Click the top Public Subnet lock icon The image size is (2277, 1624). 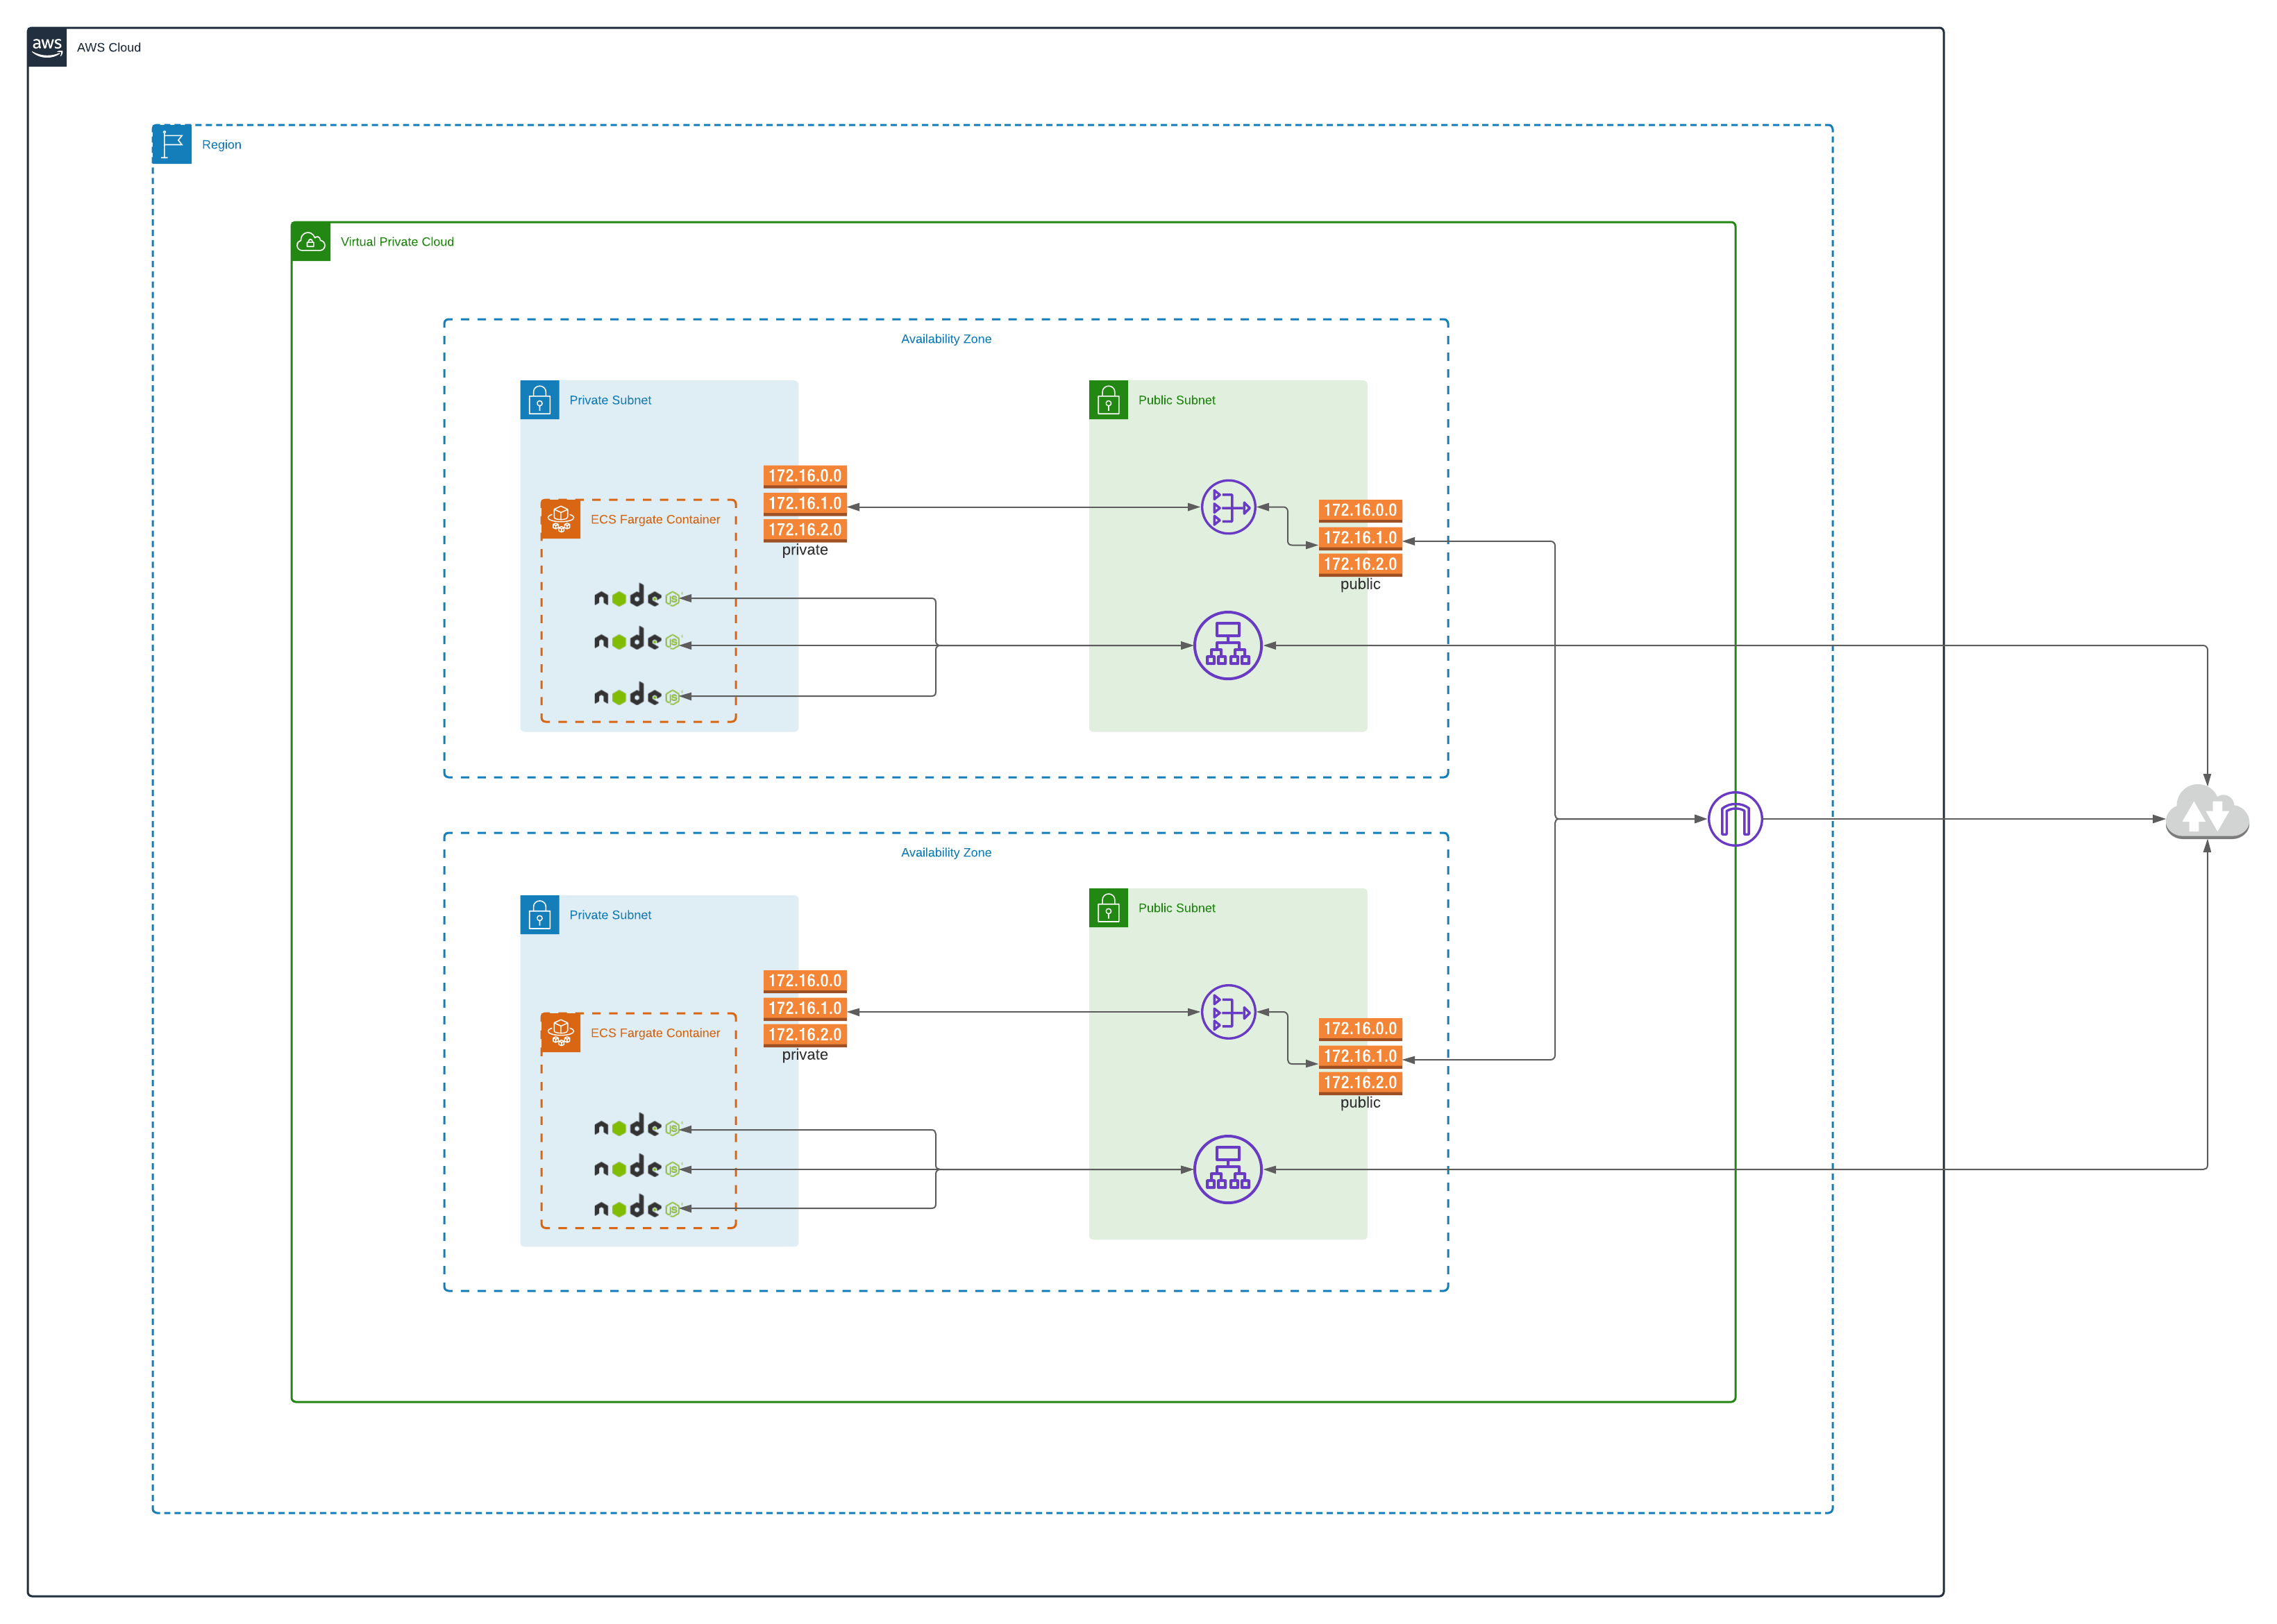(1108, 400)
